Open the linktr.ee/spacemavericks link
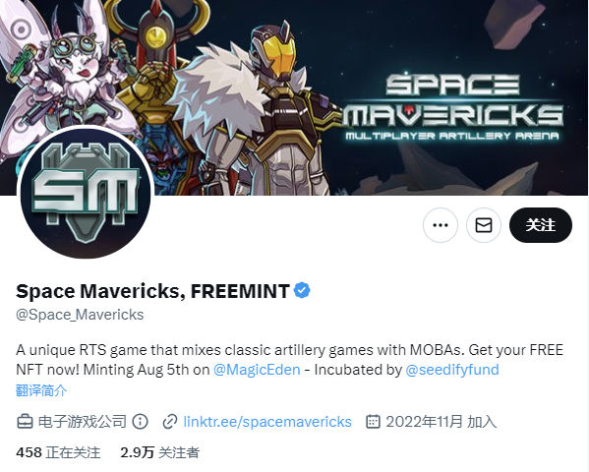The width and height of the screenshot is (589, 472). pos(267,422)
